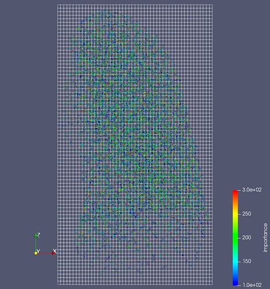Select the yellow origin cube of the axes widget

coord(36,253)
